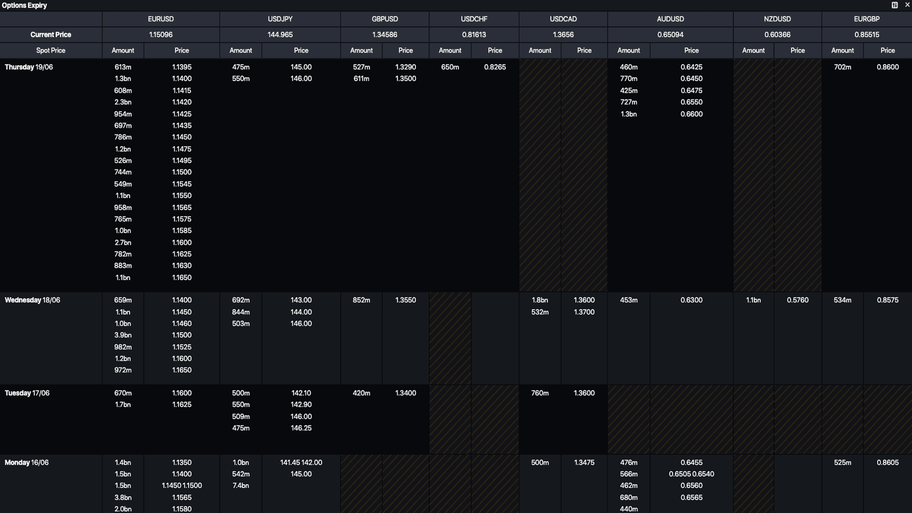Screen dimensions: 912x513
Task: Click the 7.4bn USDJPY amount on Monday
Action: point(241,486)
